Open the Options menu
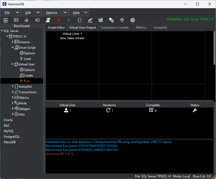This screenshot has height=179, width=216. [52, 13]
